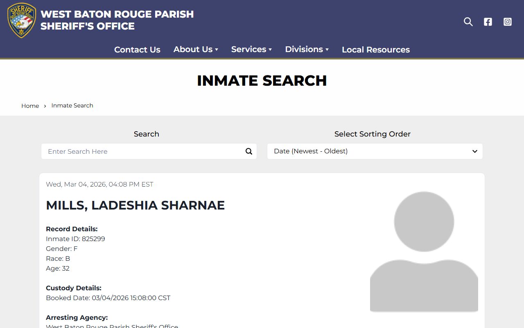Follow the Home breadcrumb link
Screen dimensions: 524x328
tap(30, 106)
